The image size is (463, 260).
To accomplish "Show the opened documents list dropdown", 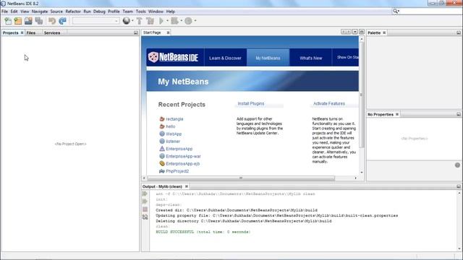I will (x=355, y=32).
